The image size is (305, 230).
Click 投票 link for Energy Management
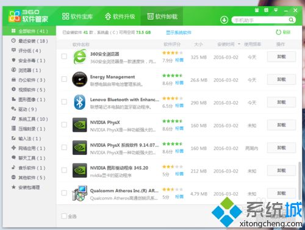pyautogui.click(x=179, y=83)
